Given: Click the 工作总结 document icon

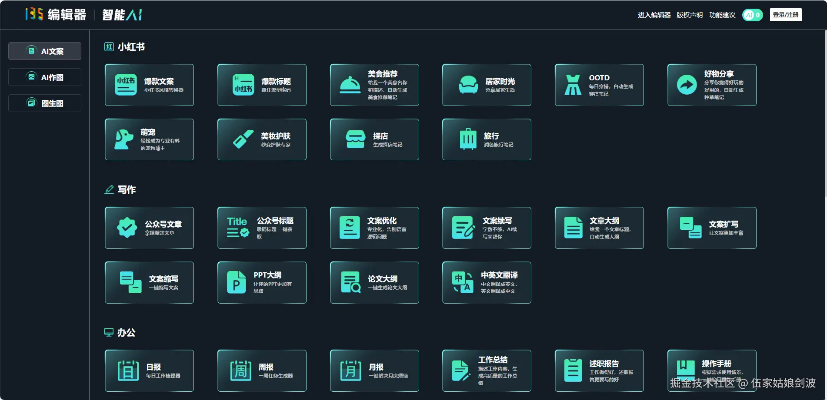Looking at the screenshot, I should pyautogui.click(x=460, y=370).
